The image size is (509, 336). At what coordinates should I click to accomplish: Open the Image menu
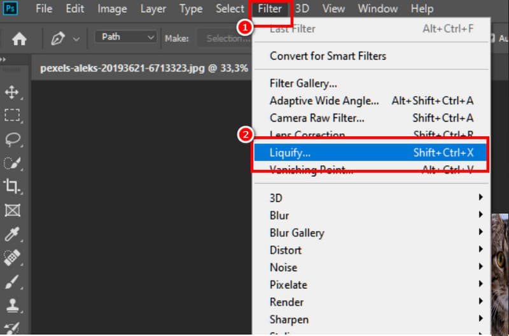113,8
